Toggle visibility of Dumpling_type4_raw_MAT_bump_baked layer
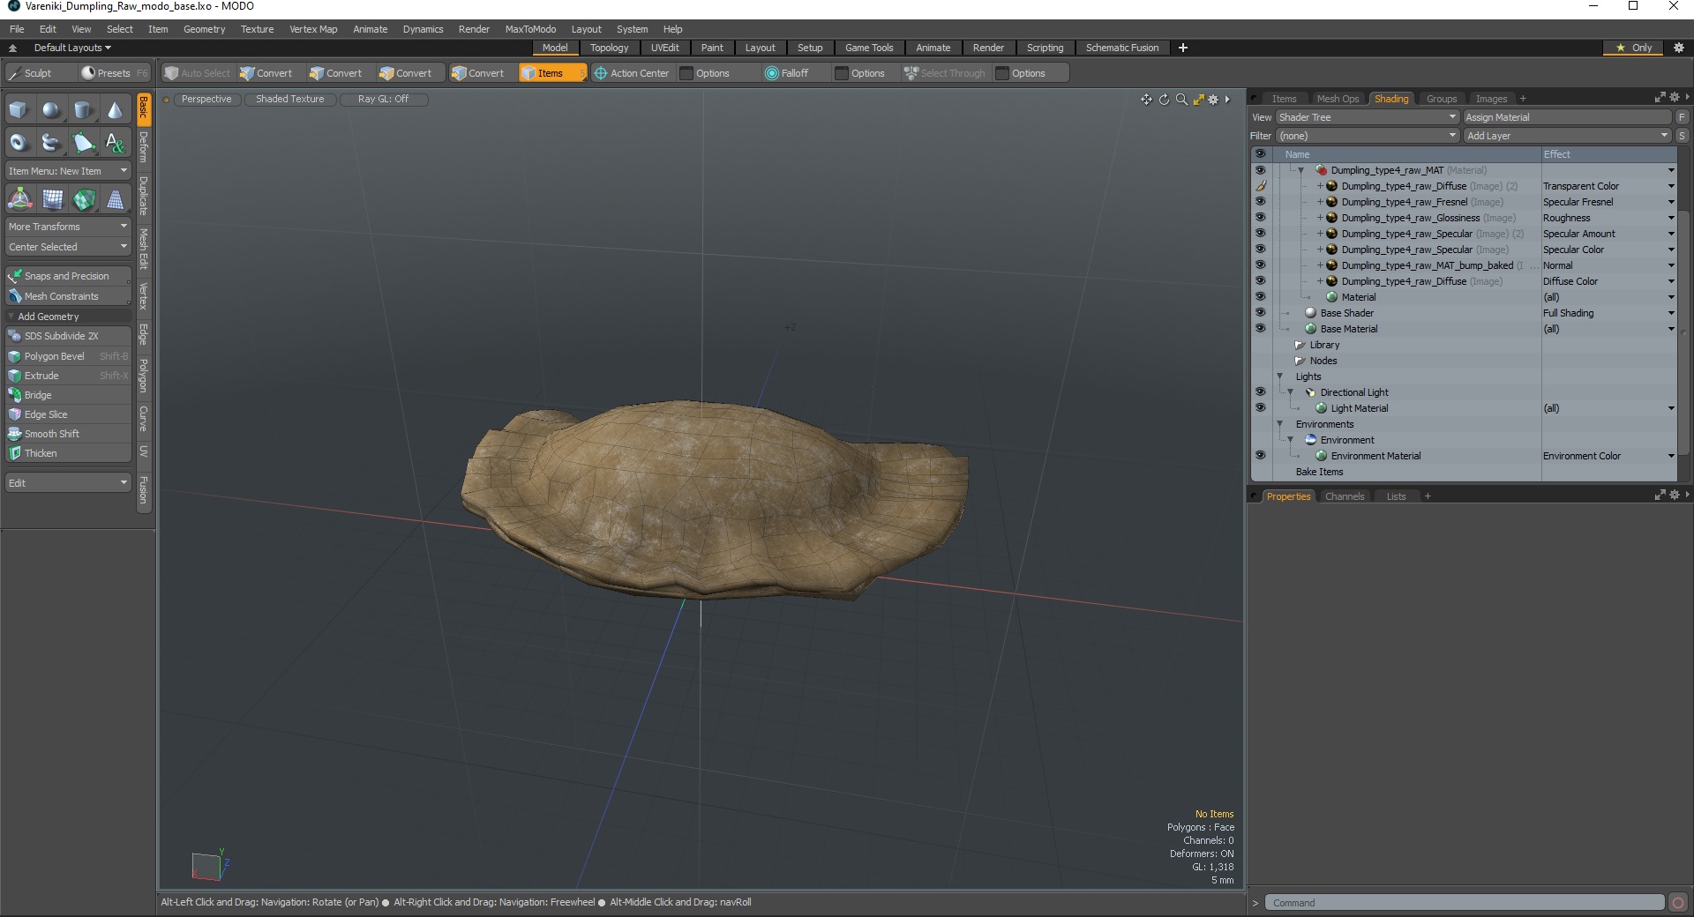Image resolution: width=1694 pixels, height=917 pixels. 1260,265
